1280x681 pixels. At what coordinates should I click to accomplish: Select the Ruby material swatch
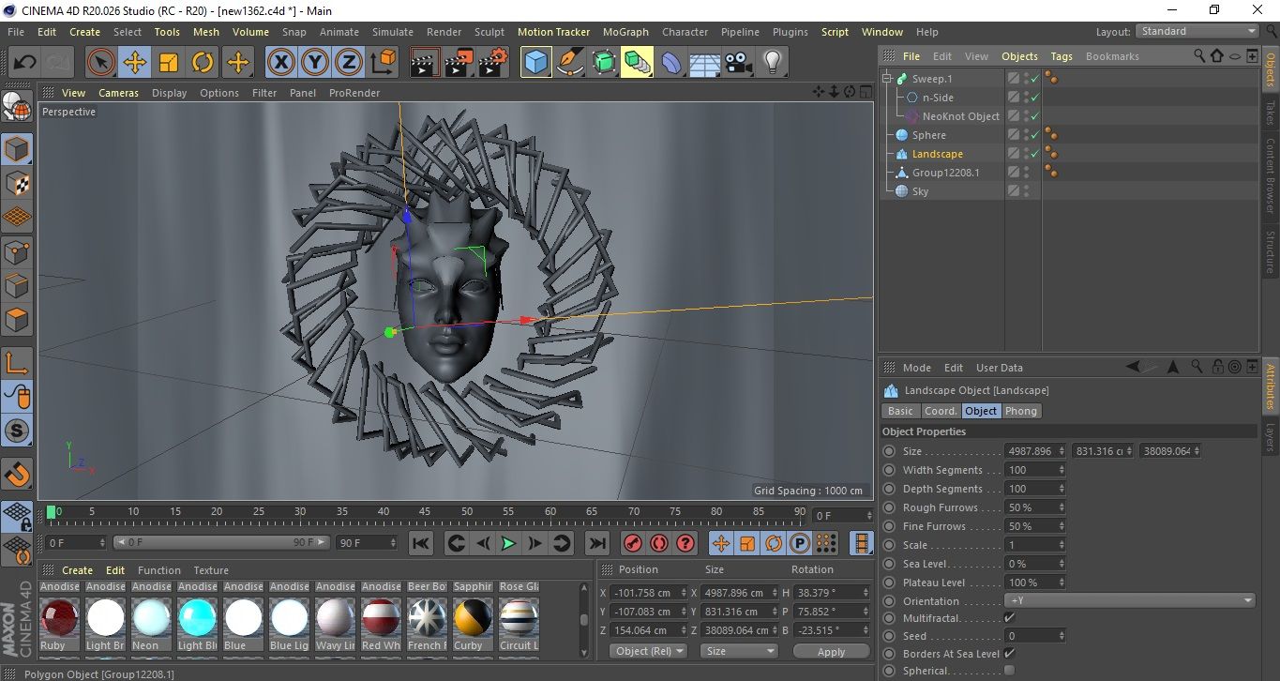[x=60, y=618]
